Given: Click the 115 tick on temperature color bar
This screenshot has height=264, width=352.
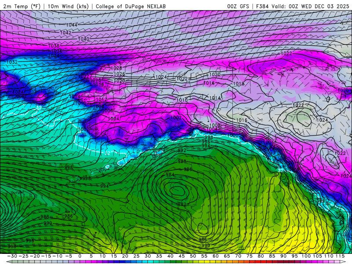Looking at the screenshot, I should 340,256.
